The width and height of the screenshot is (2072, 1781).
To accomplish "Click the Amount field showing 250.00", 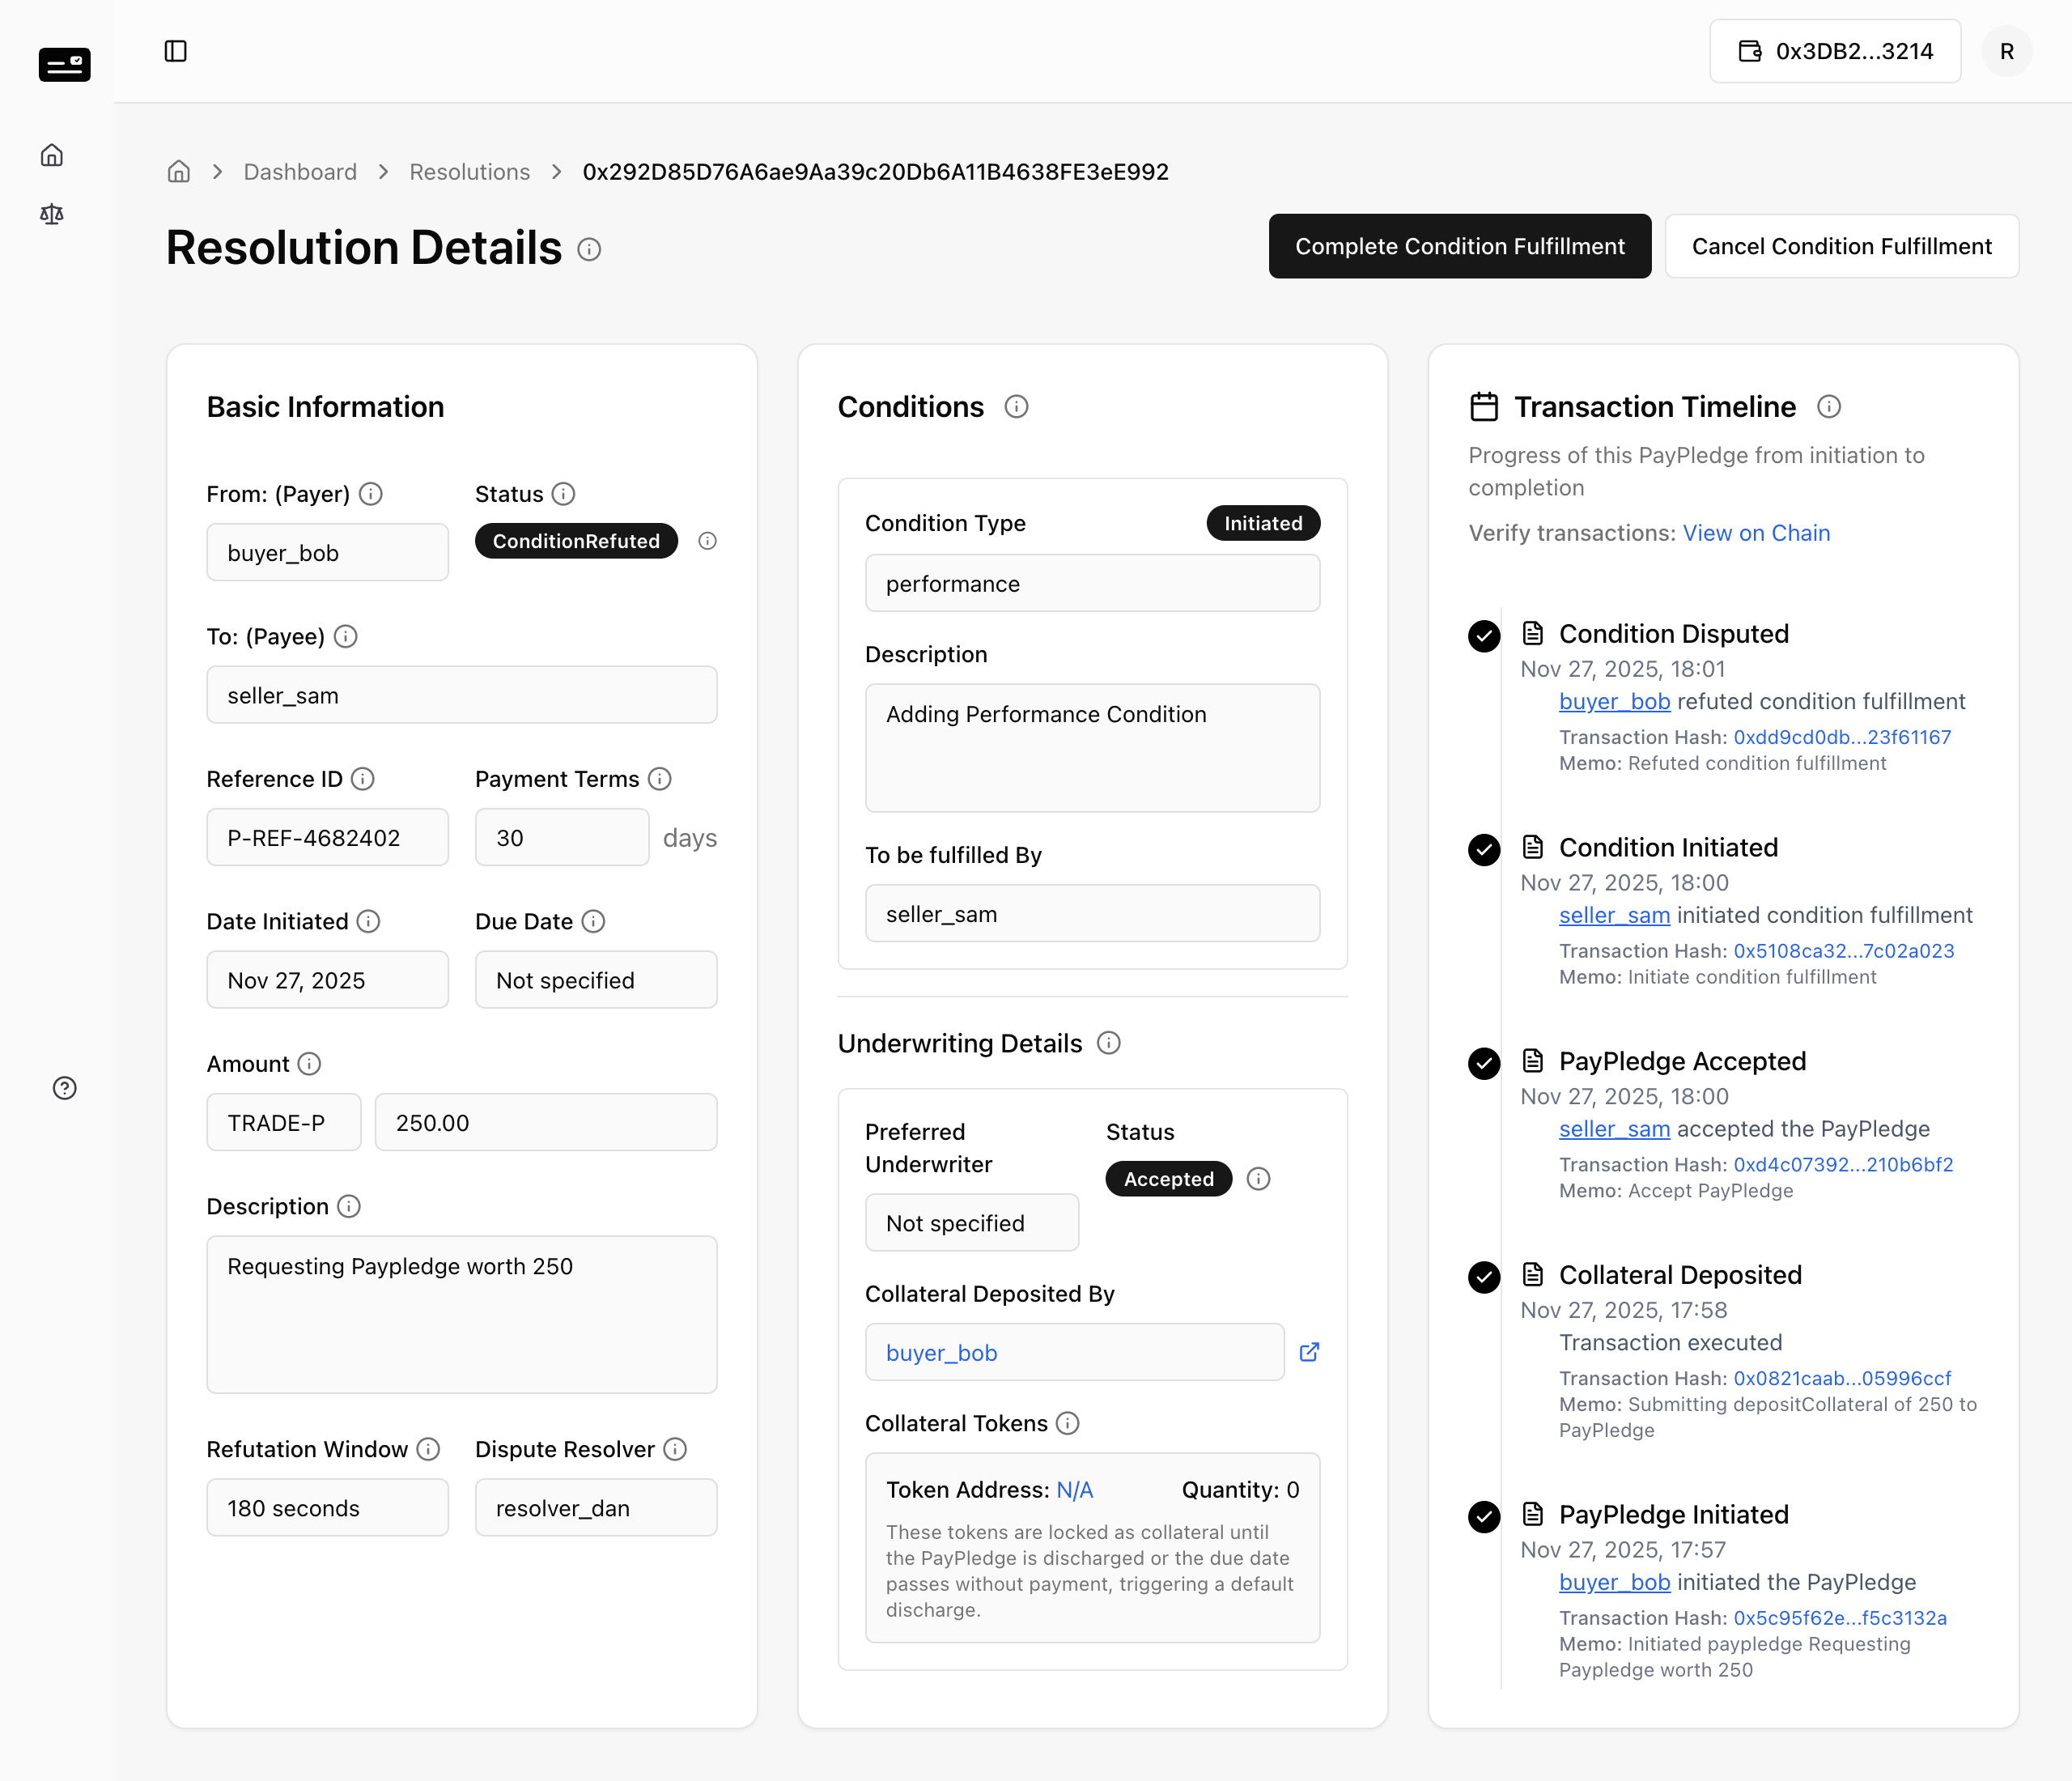I will [x=546, y=1122].
